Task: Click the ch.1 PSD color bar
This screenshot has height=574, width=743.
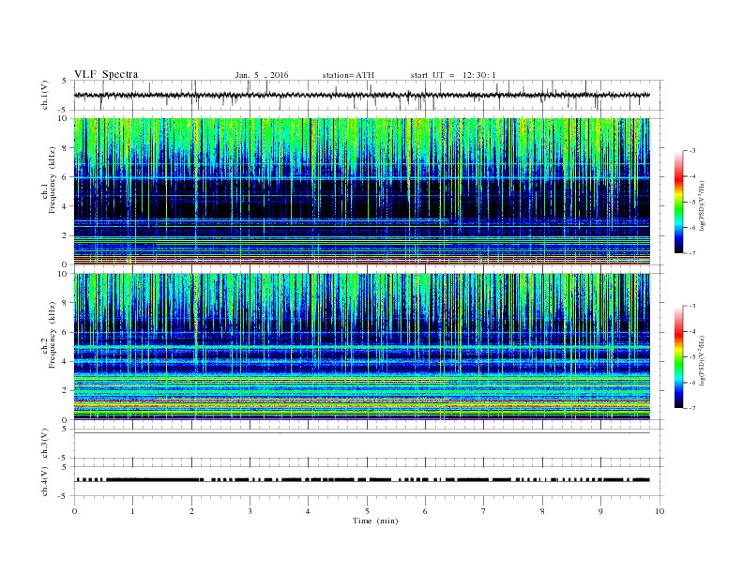Action: [678, 202]
